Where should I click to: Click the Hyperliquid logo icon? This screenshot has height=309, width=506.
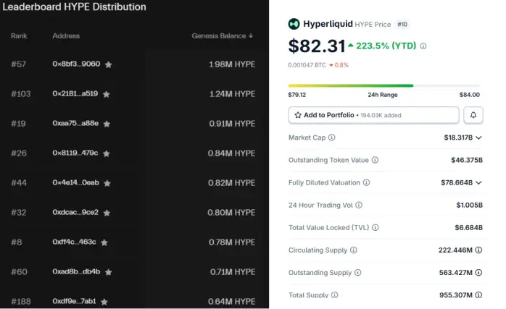tap(294, 24)
